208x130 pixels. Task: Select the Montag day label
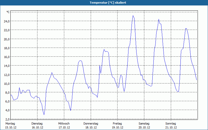10,123
